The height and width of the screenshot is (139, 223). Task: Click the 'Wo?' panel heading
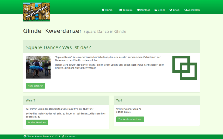tap(119, 100)
